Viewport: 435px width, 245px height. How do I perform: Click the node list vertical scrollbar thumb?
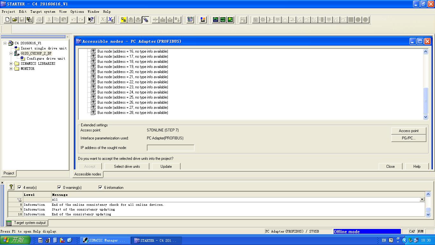tap(426, 101)
